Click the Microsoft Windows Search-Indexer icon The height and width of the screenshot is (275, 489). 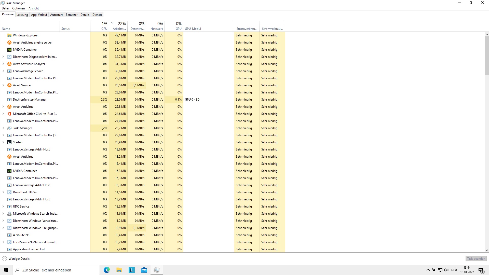pos(9,214)
